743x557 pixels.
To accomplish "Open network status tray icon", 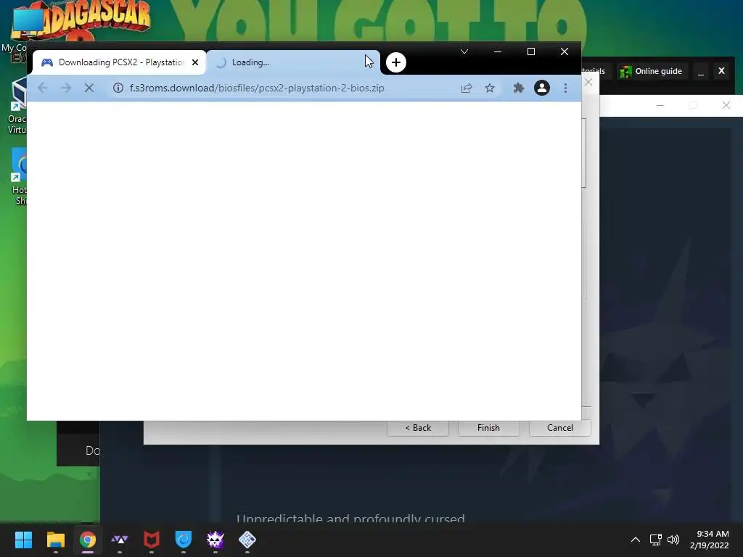I will pyautogui.click(x=655, y=540).
